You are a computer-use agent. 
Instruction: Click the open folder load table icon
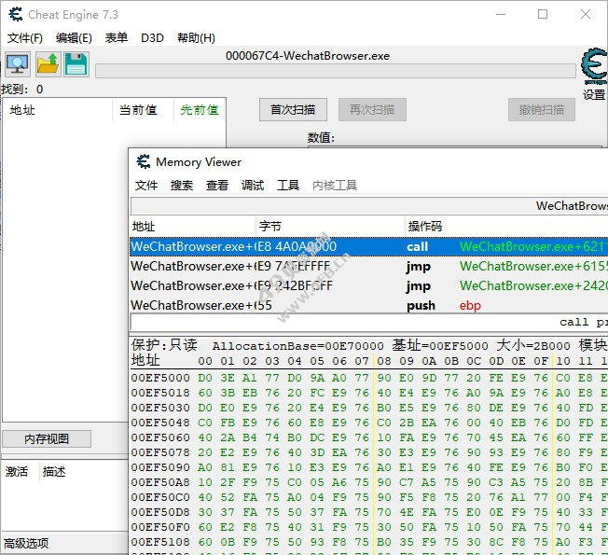pos(48,64)
